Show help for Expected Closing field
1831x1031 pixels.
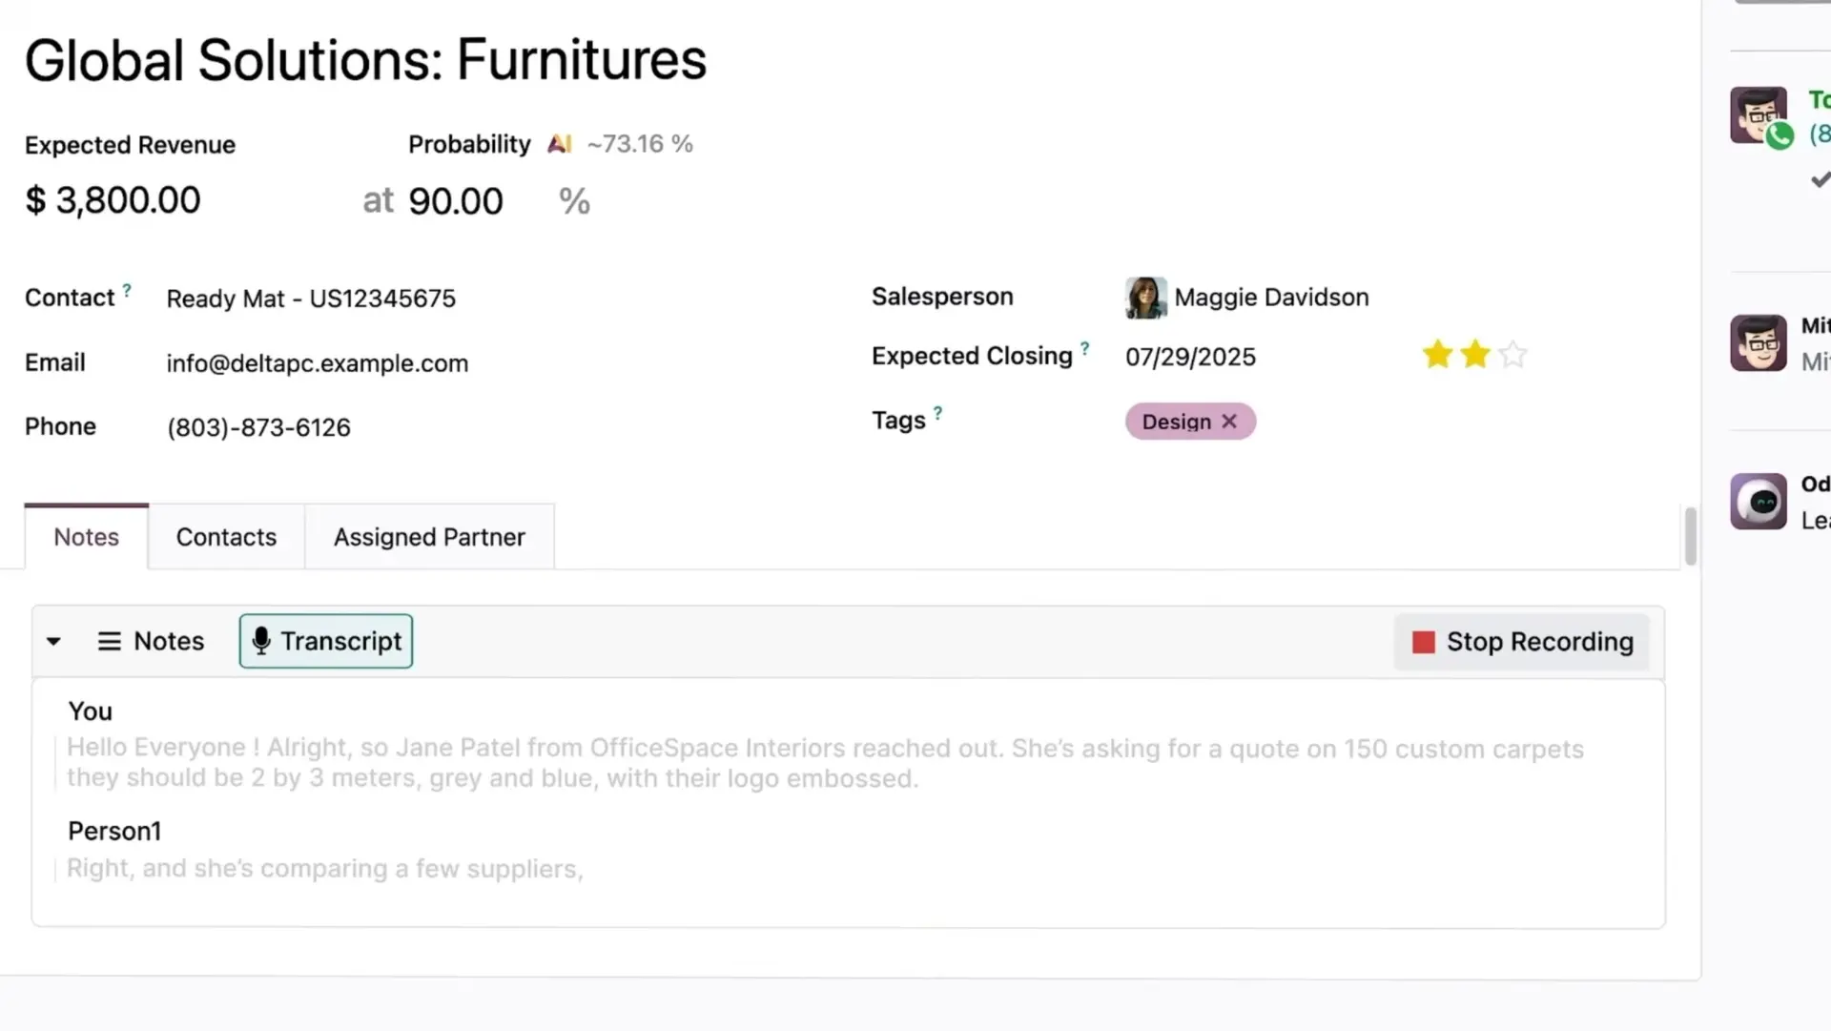pyautogui.click(x=1084, y=348)
